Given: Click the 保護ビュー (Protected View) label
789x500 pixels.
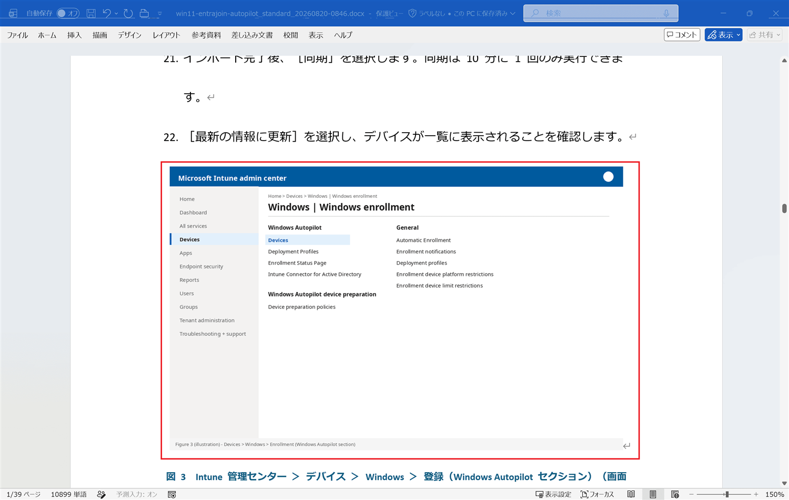Looking at the screenshot, I should pos(389,13).
